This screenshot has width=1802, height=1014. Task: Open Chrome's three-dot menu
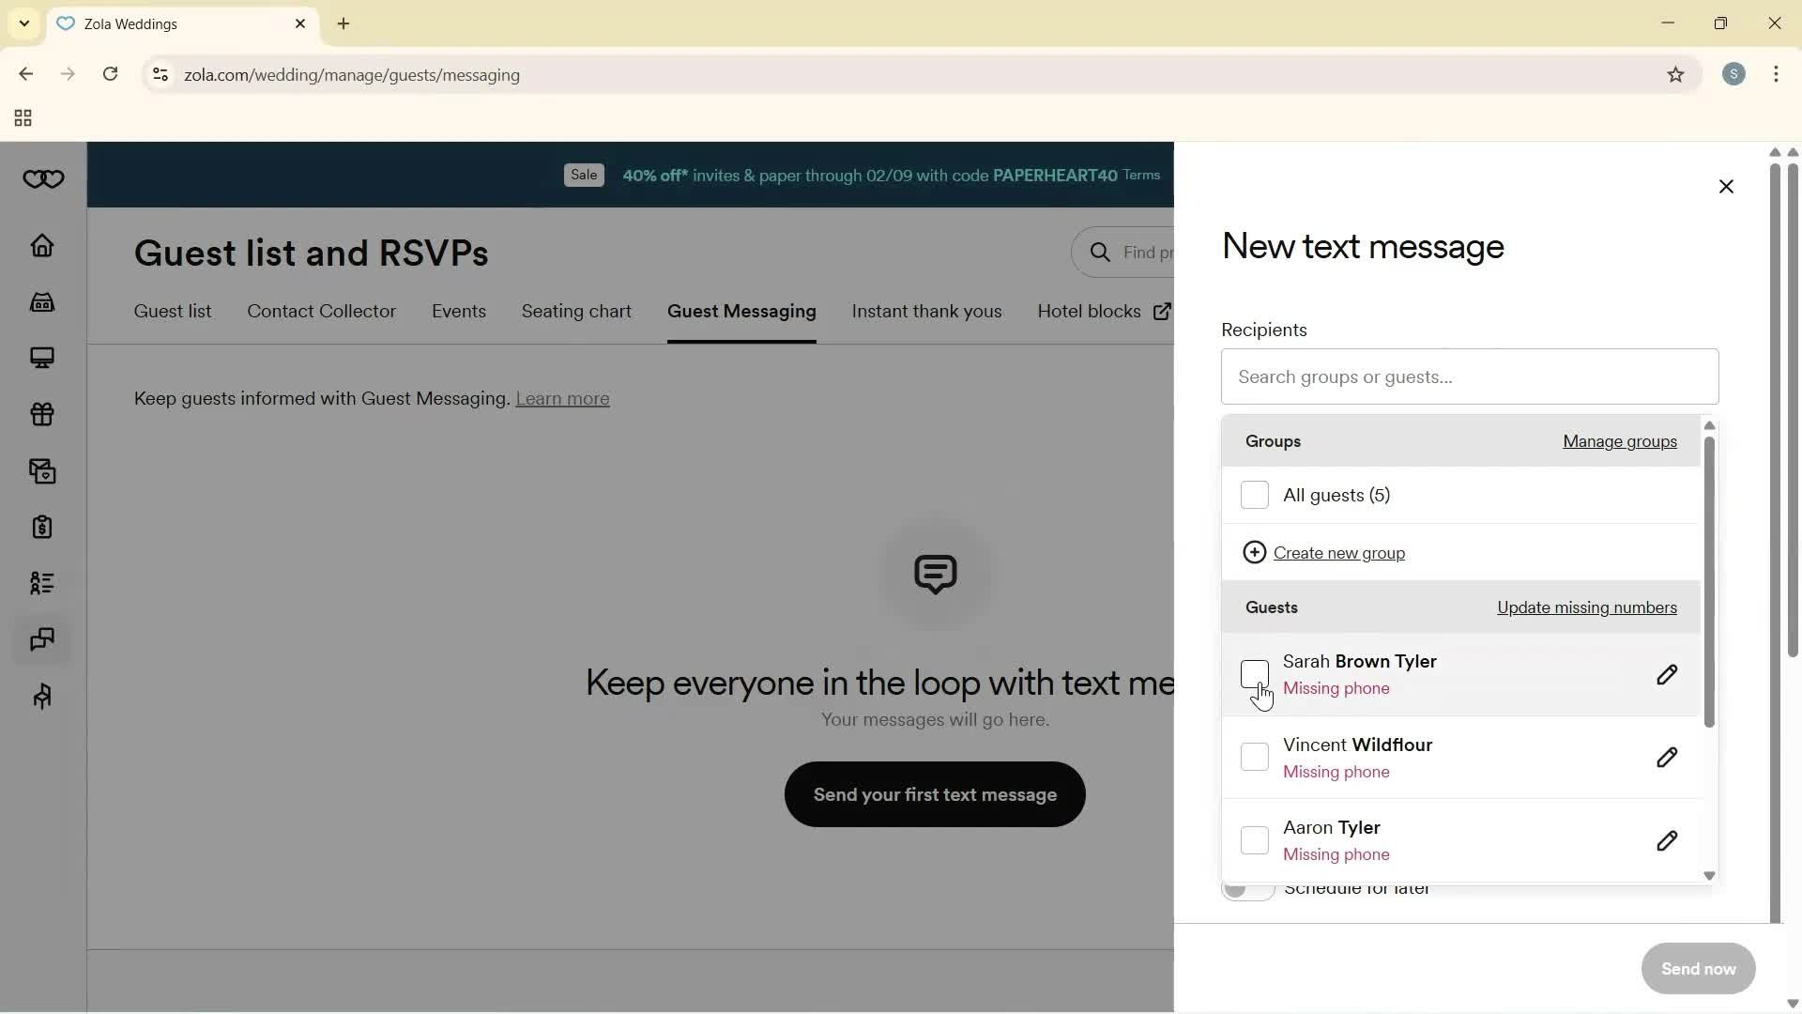[1776, 75]
